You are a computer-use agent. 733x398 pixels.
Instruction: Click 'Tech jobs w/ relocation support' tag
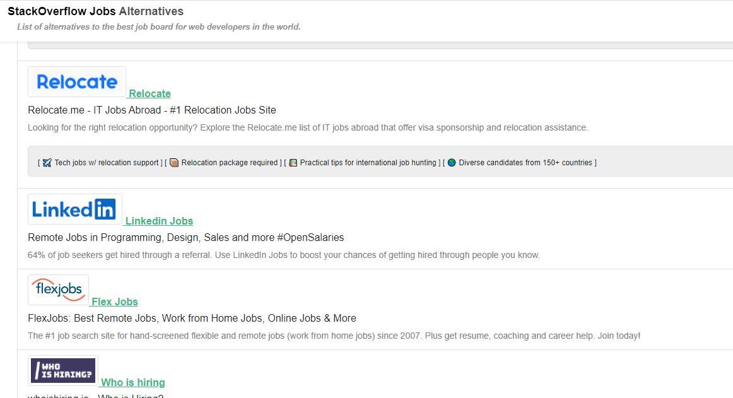pos(107,163)
